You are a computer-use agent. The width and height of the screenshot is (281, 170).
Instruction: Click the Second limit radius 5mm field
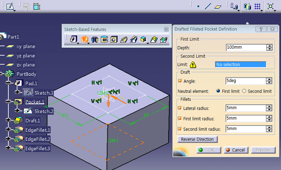click(246, 129)
